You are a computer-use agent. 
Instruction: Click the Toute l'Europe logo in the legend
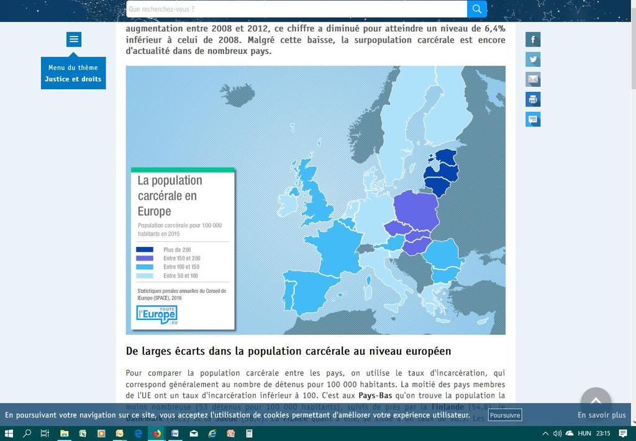(x=157, y=314)
